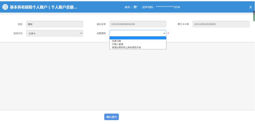Click the 发放方式 field label
This screenshot has height=124, width=255.
point(18,33)
